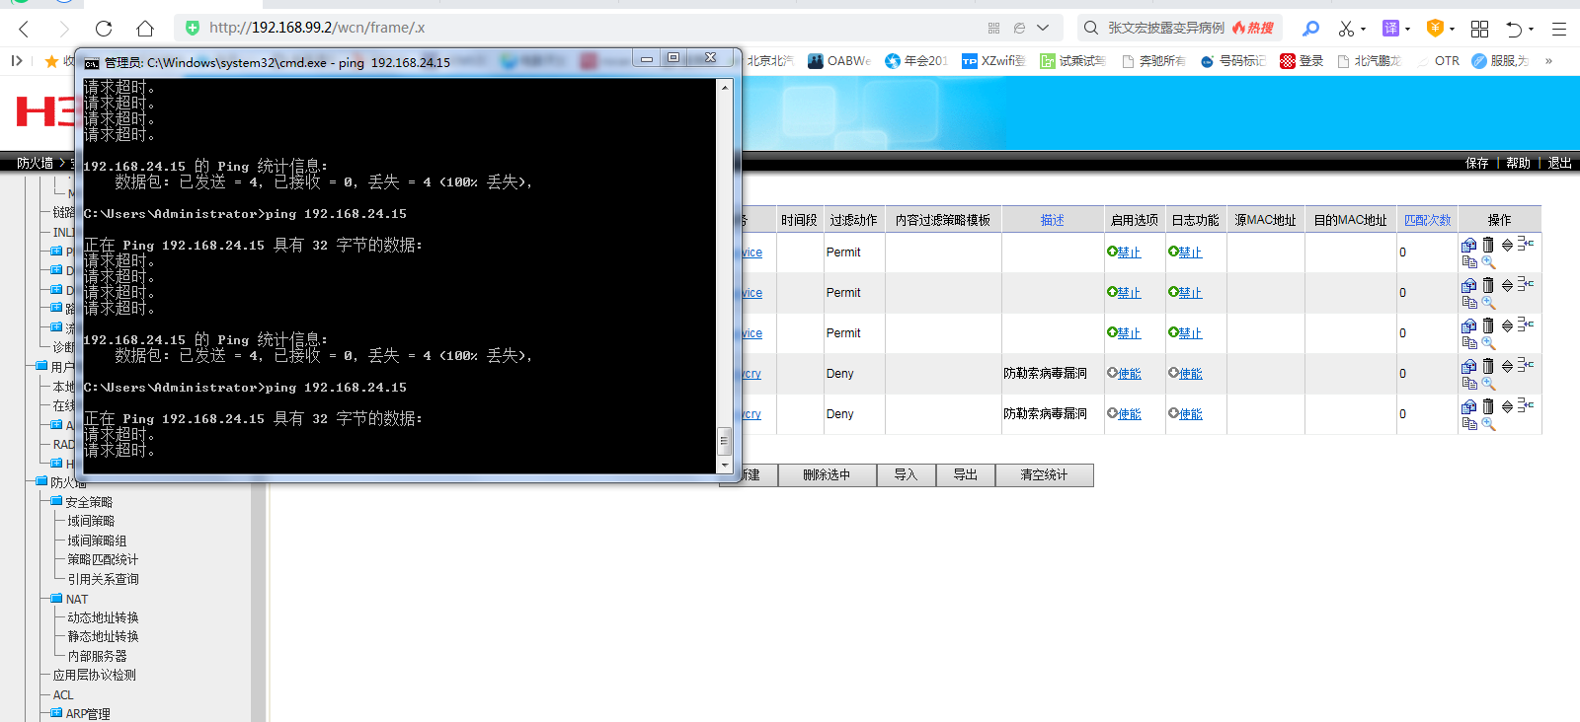View details of the last Deny rule
This screenshot has height=722, width=1580.
coord(1488,424)
